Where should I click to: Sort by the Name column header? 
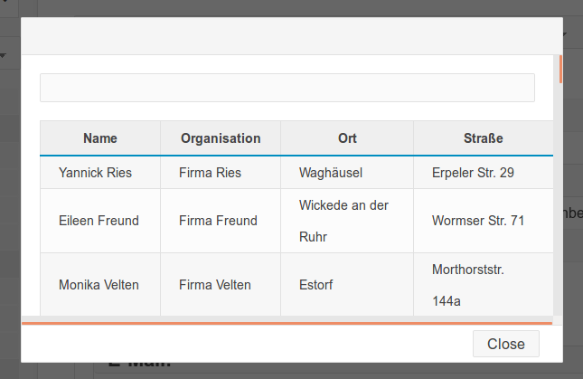coord(100,138)
